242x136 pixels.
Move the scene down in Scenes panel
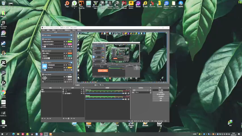click(50, 118)
